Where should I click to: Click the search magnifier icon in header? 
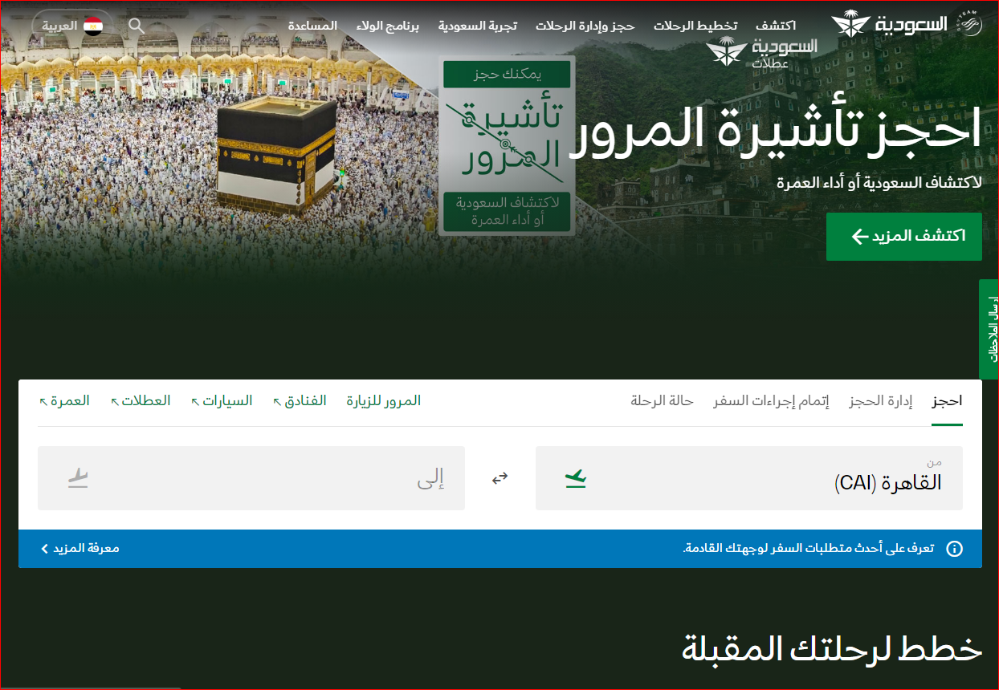137,26
